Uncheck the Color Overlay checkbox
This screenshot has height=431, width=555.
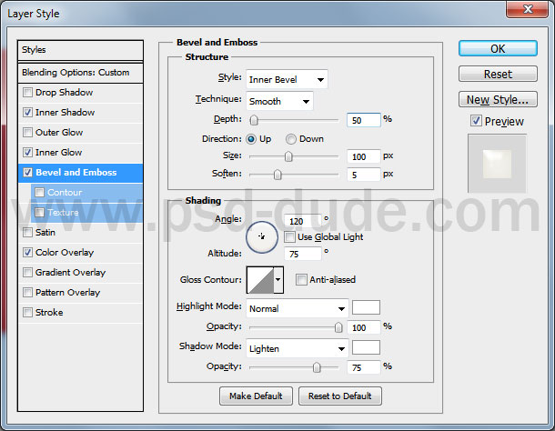coord(27,252)
